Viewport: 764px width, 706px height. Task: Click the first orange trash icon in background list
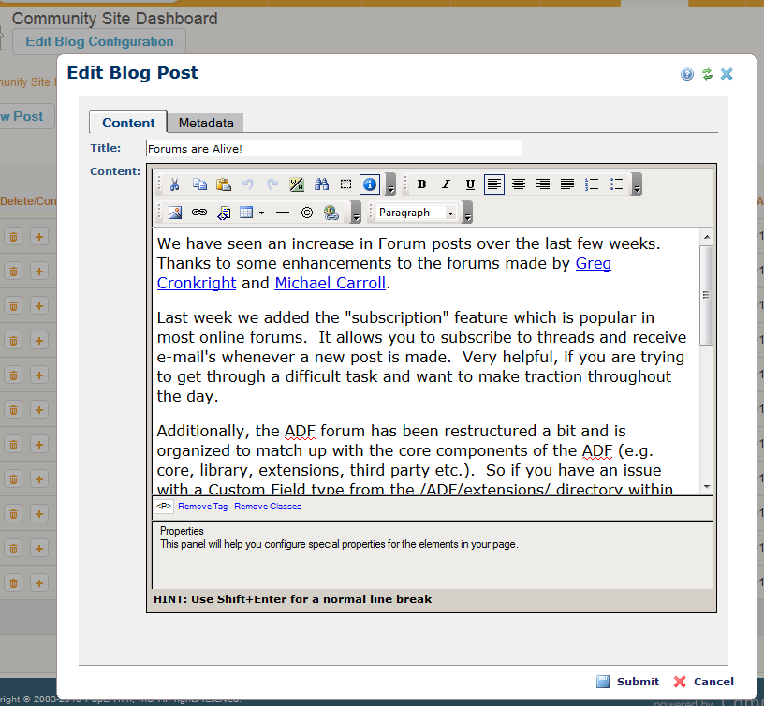(x=14, y=237)
